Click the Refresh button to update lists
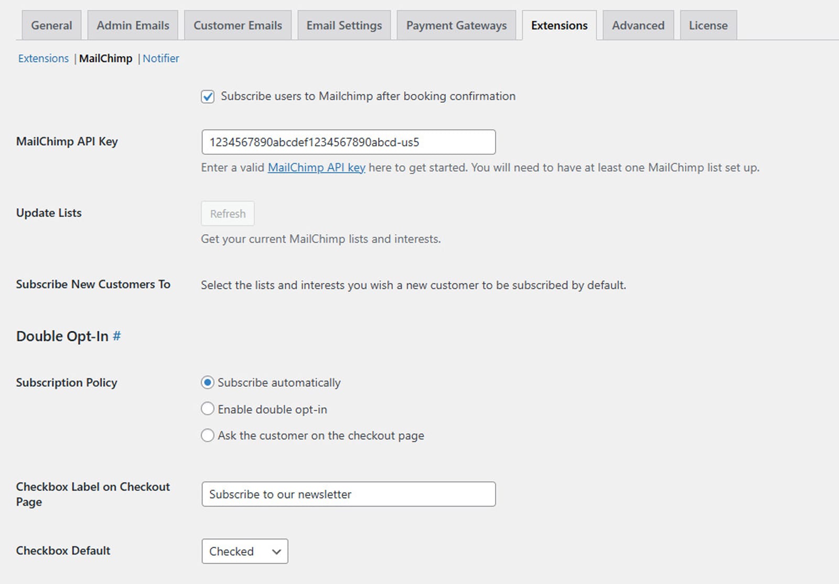This screenshot has width=839, height=584. [x=227, y=213]
